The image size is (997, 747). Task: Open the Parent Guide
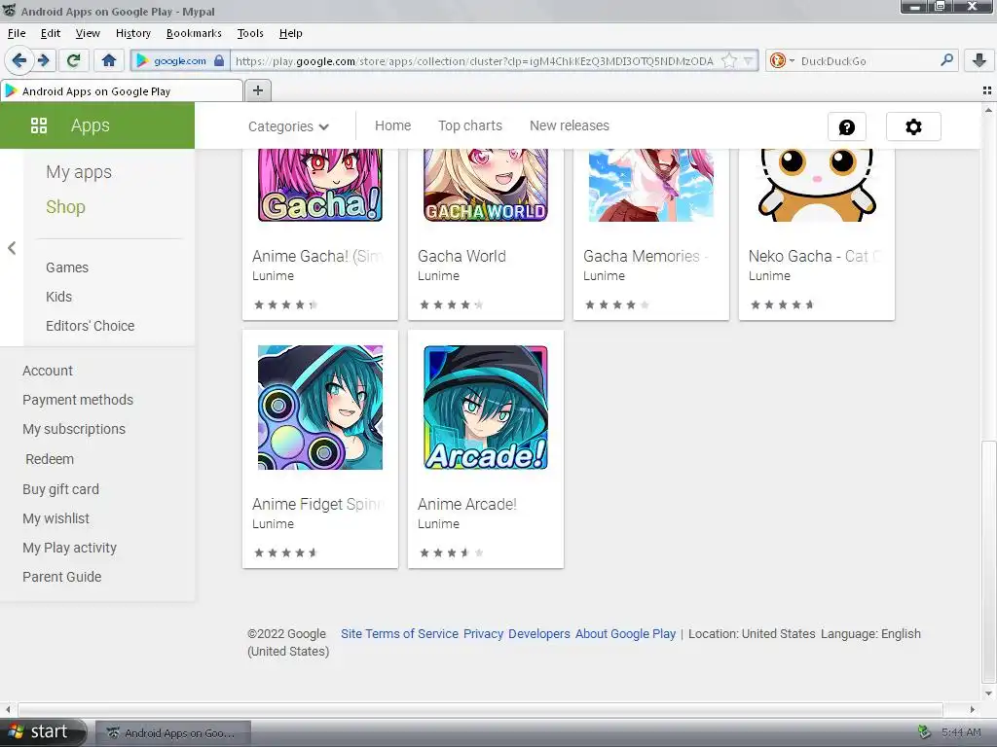coord(61,578)
